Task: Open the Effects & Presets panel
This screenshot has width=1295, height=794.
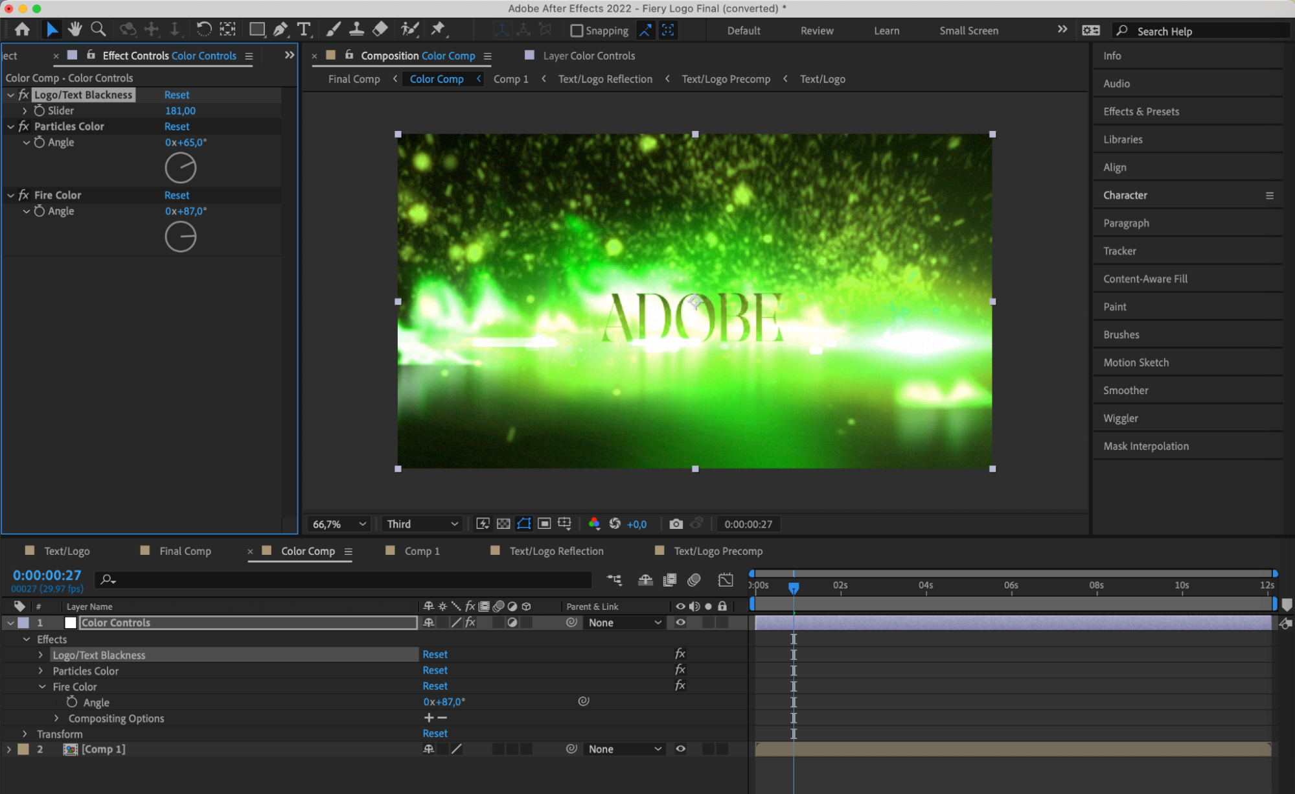Action: tap(1141, 111)
